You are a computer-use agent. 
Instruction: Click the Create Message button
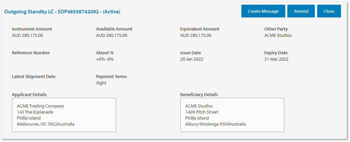263,11
